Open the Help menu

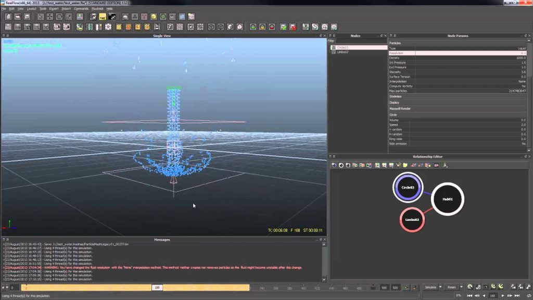point(109,8)
